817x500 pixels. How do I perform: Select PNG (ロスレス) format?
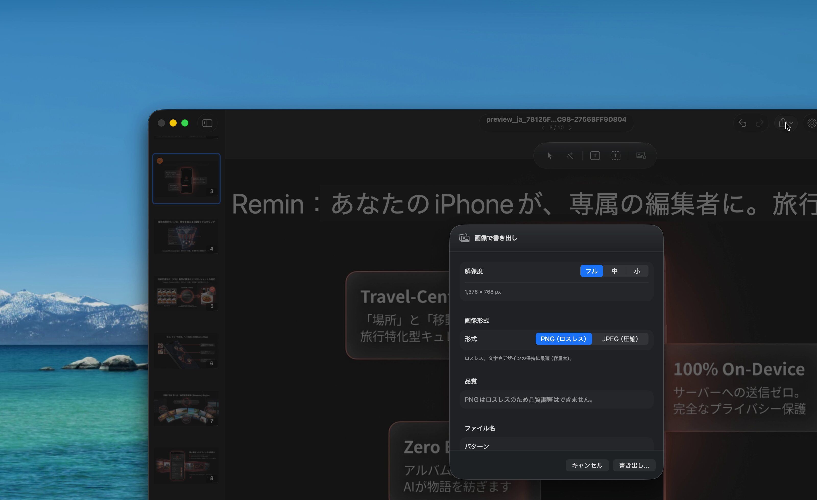tap(564, 339)
